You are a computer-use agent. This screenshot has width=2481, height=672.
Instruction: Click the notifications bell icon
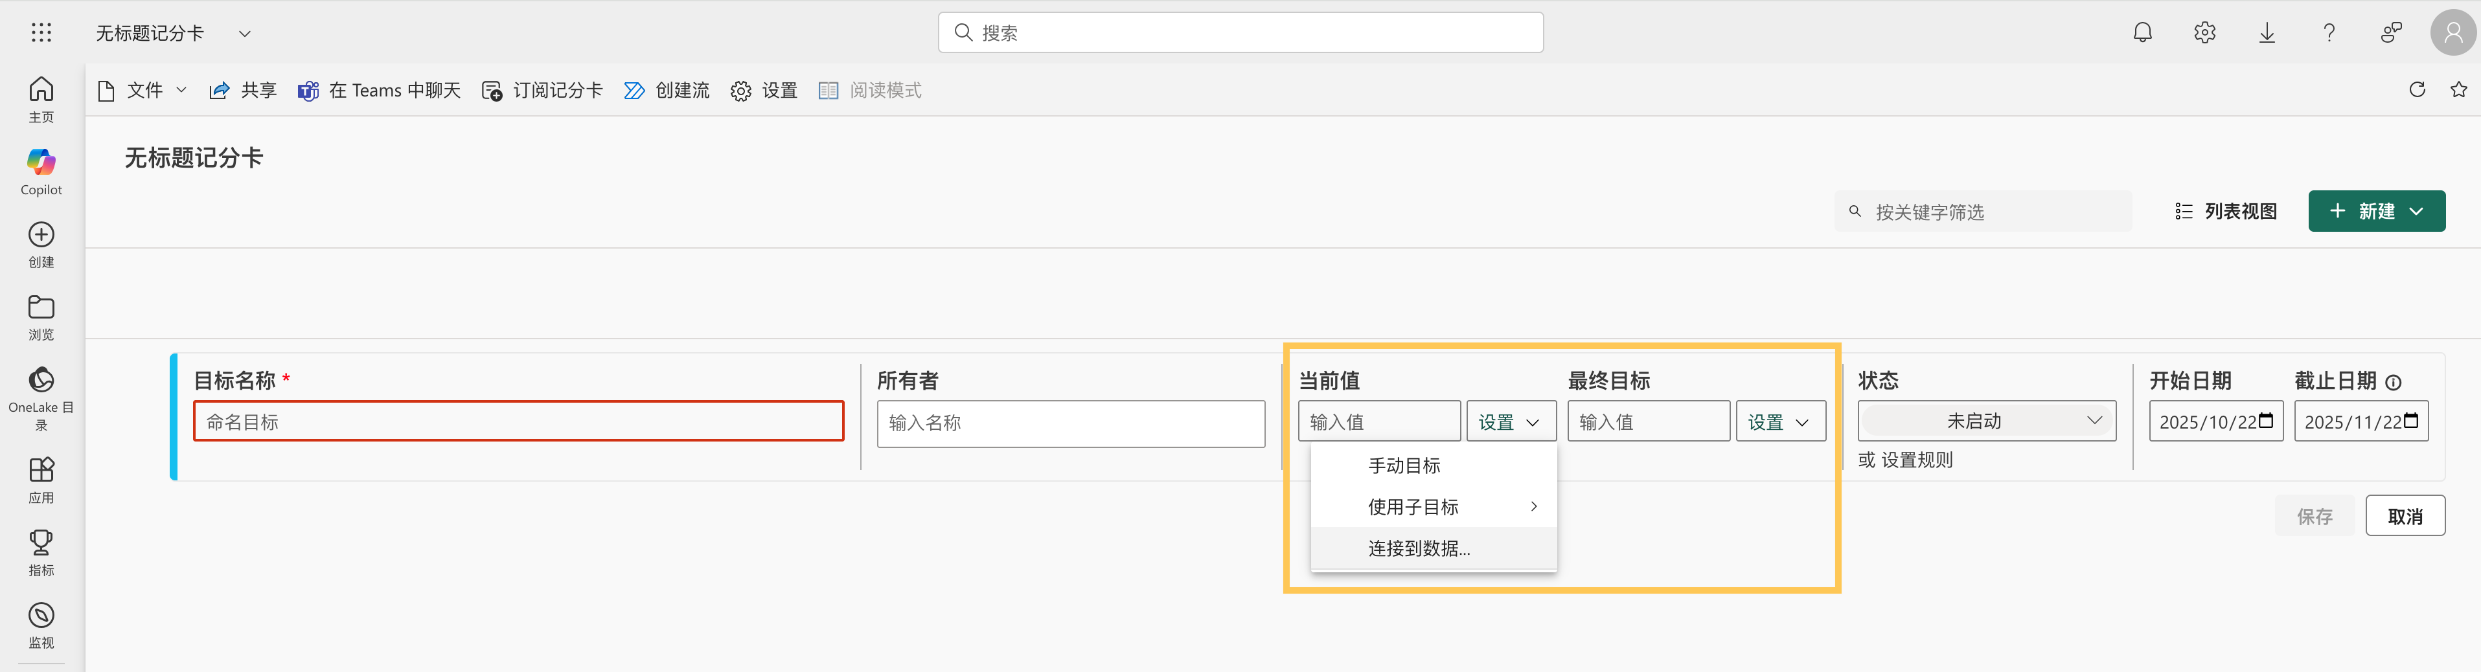point(2142,33)
